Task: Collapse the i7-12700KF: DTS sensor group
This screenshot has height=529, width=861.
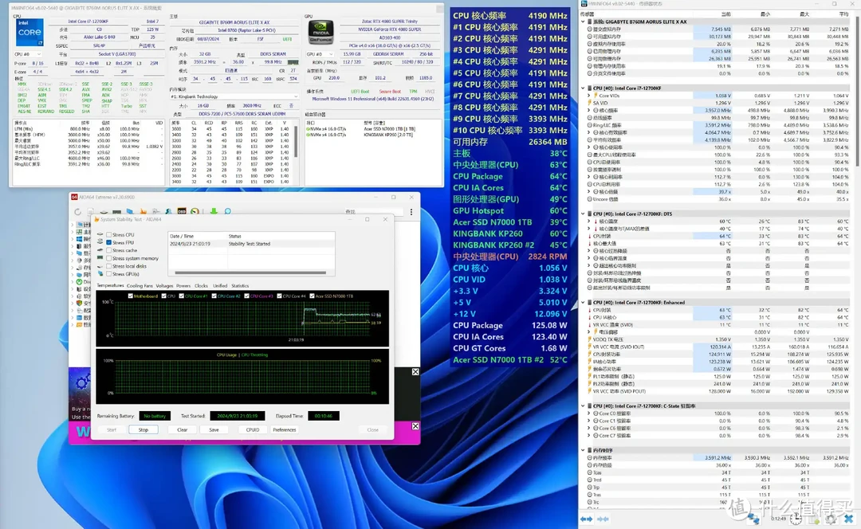Action: click(x=583, y=214)
